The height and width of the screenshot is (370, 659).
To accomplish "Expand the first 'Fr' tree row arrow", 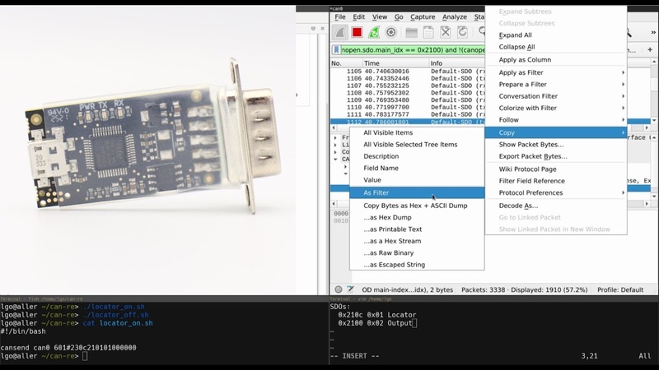I will (335, 137).
